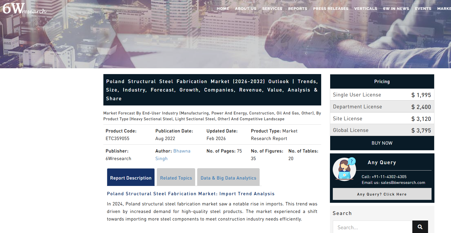Open the Home menu item
Screen dimensions: 451x233
(223, 9)
